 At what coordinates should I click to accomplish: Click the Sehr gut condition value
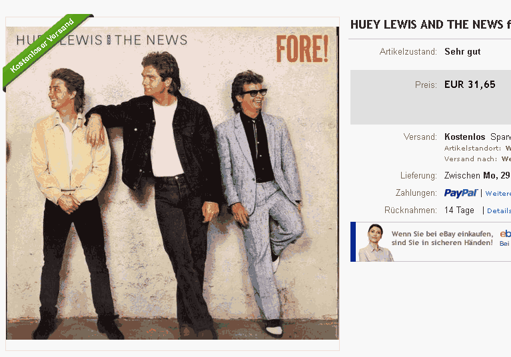(462, 52)
